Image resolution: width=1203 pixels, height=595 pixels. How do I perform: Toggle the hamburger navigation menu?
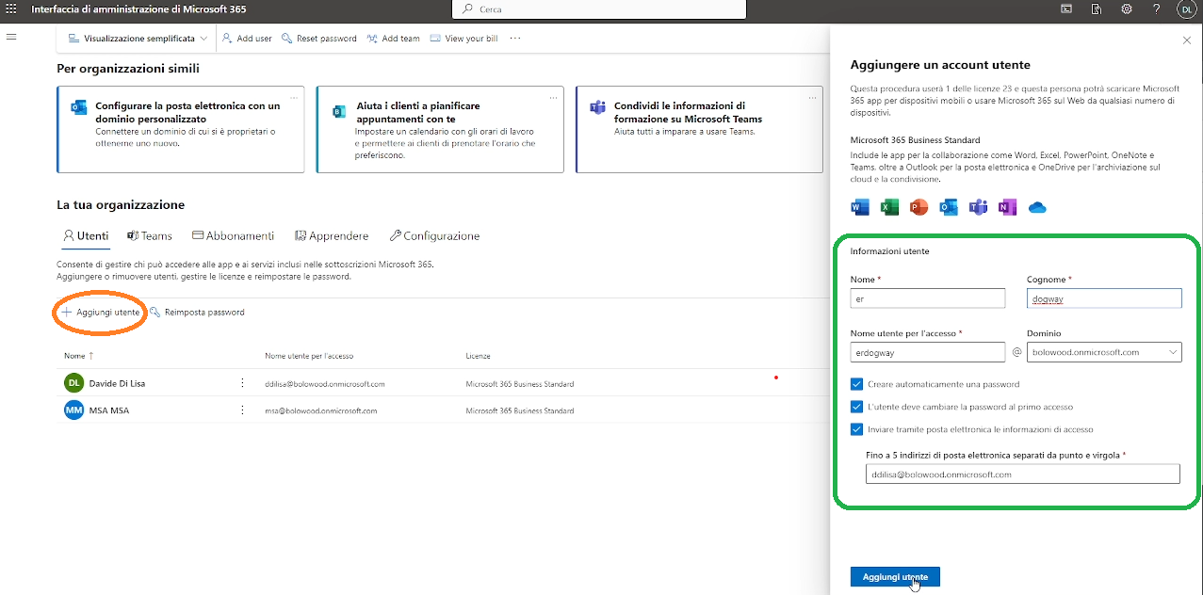(x=12, y=37)
